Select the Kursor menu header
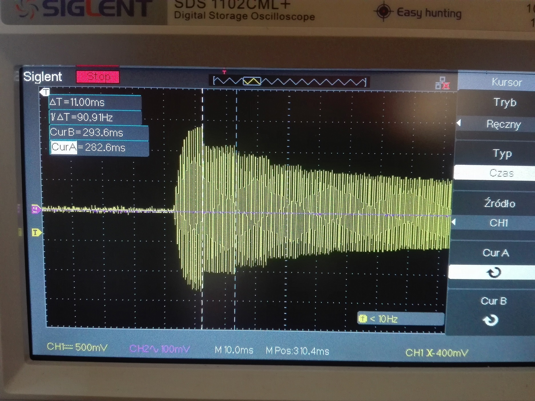 tap(506, 82)
